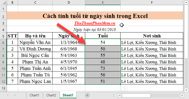
Task: Click the fill handle at the selection corner
Action: click(120, 84)
